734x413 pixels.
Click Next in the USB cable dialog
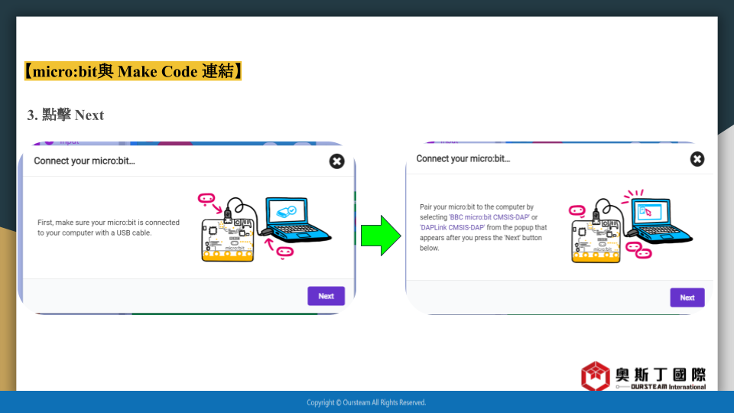tap(326, 296)
